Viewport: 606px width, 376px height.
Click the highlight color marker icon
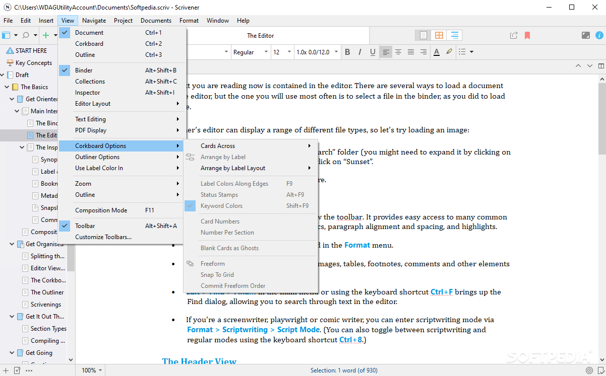click(x=449, y=52)
